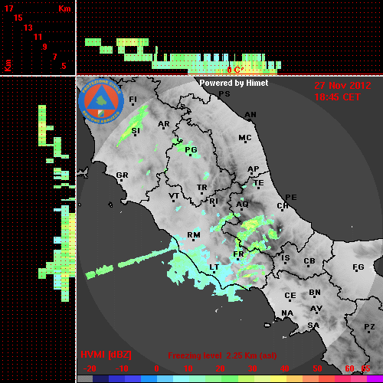Click the SI city label
Screen dimensions: 383x383
[136, 131]
